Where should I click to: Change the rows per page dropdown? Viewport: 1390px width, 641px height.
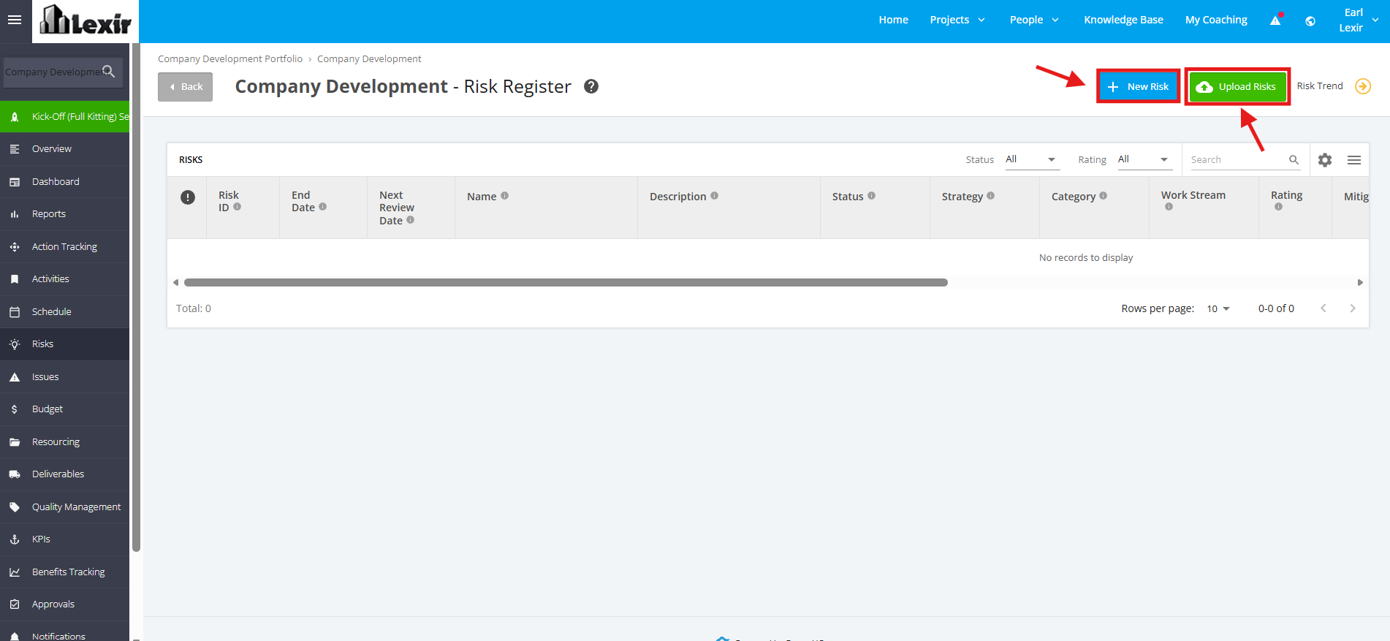pyautogui.click(x=1218, y=308)
